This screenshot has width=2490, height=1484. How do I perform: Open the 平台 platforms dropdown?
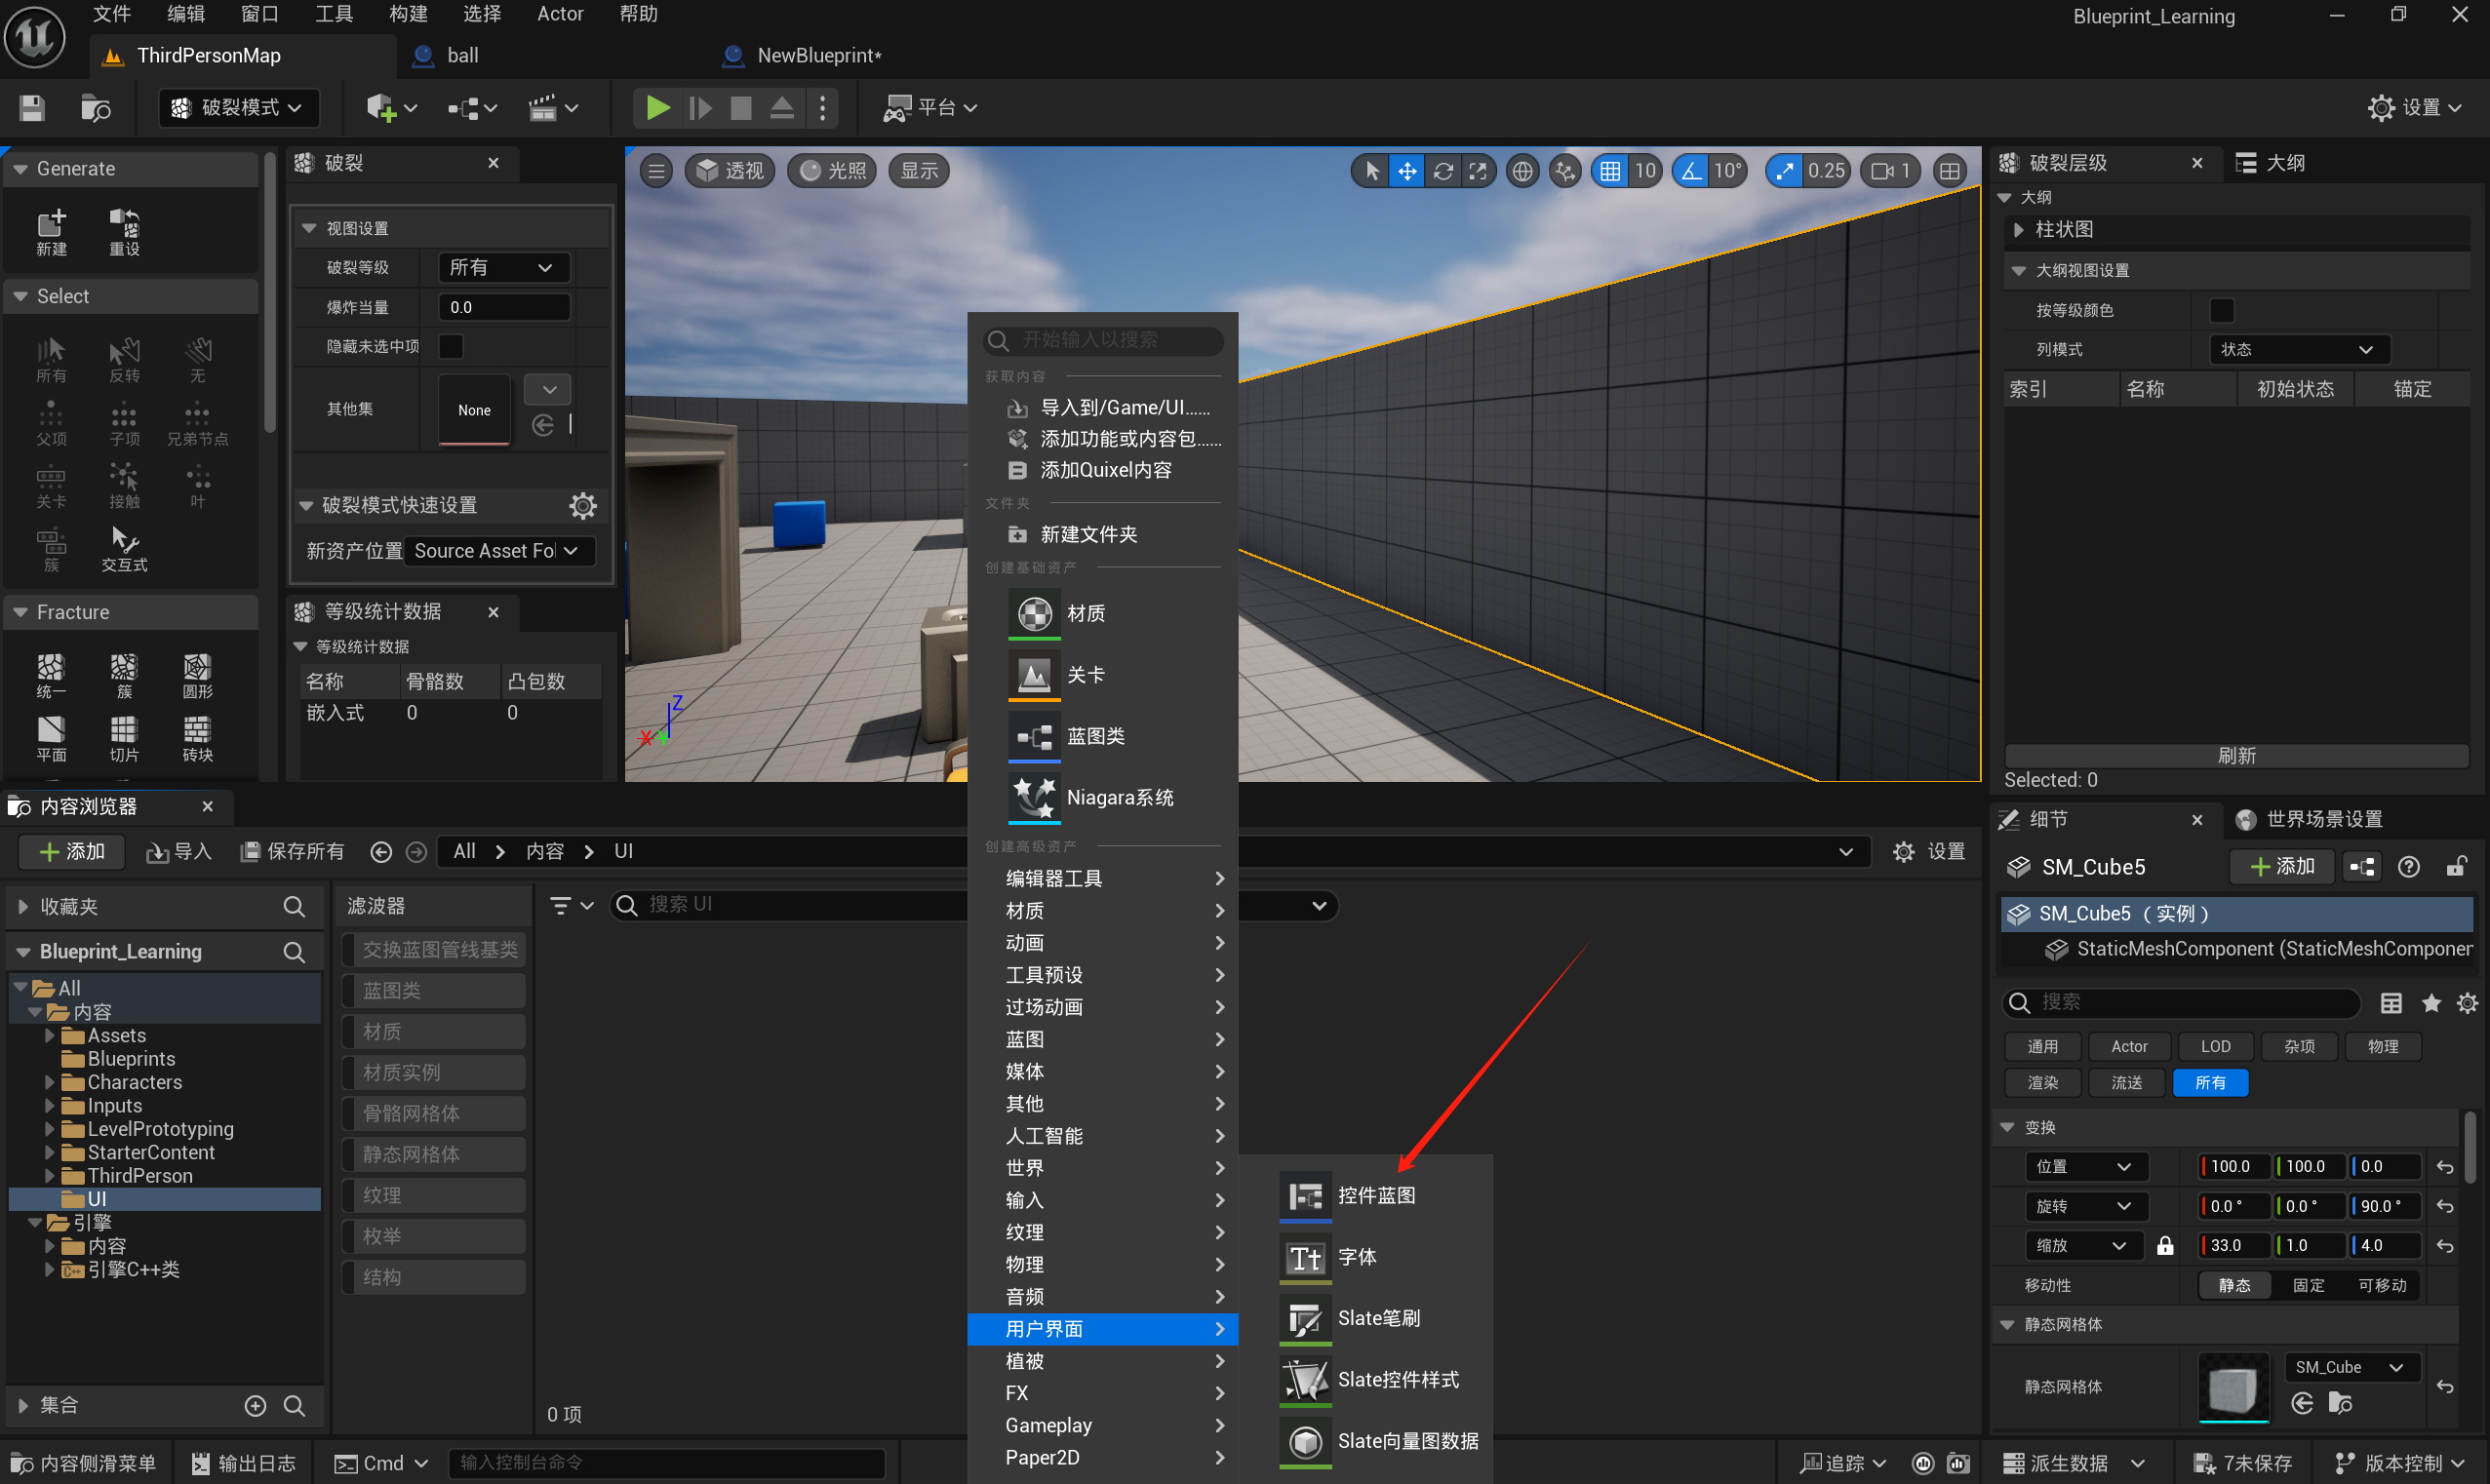pyautogui.click(x=930, y=108)
